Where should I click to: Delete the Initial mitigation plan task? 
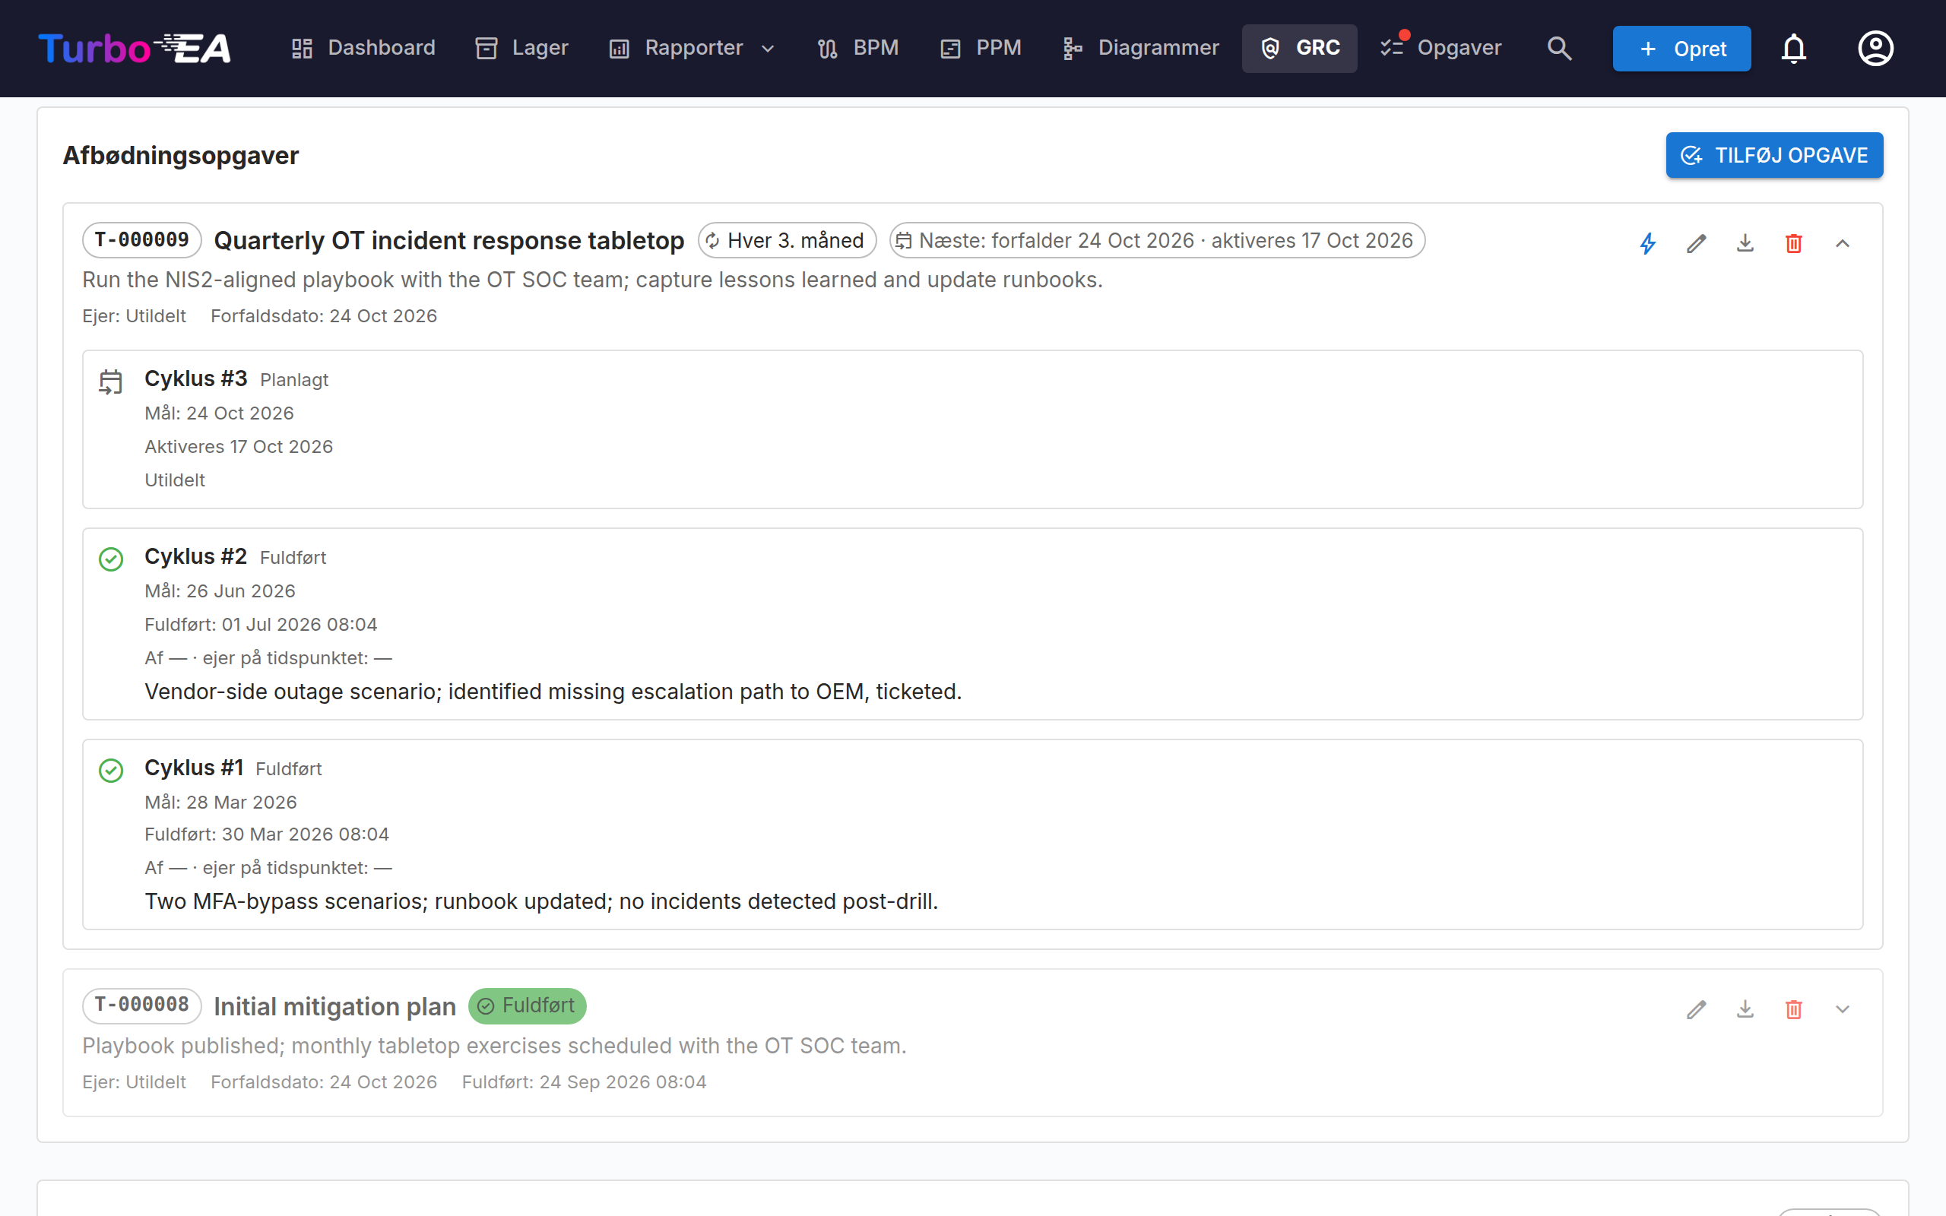pyautogui.click(x=1793, y=1009)
